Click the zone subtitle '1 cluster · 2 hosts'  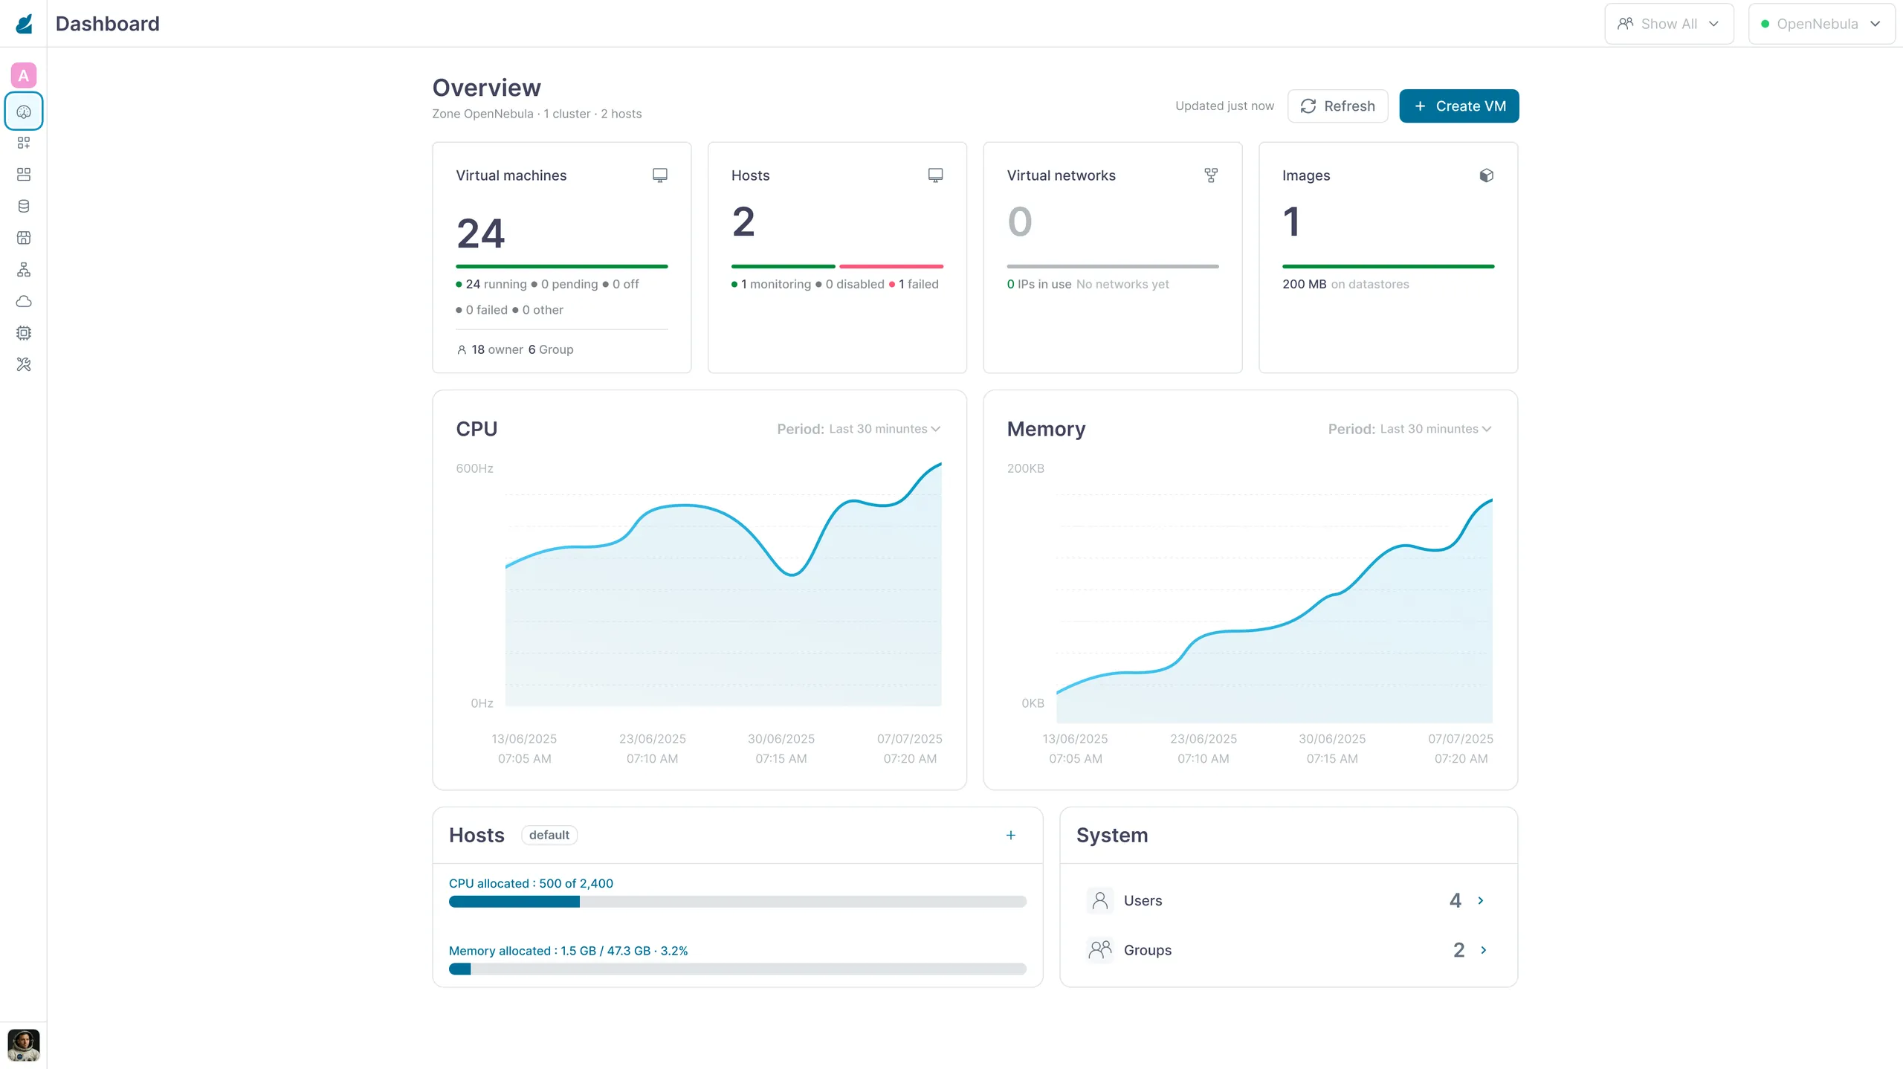[x=592, y=114]
